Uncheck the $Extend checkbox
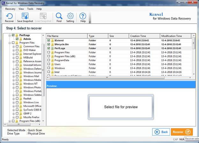The image size is (199, 143). pyautogui.click(x=48, y=40)
